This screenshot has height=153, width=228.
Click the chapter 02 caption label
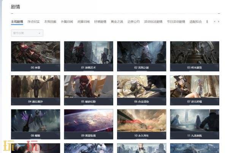coord(141,68)
